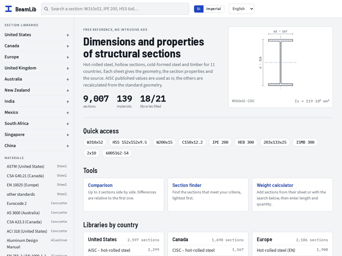Screen dimensions: 342x256
Task: Focus the section search field
Action: 115,9
